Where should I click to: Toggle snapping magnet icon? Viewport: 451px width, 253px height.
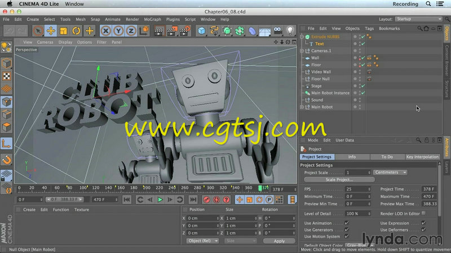(x=6, y=160)
